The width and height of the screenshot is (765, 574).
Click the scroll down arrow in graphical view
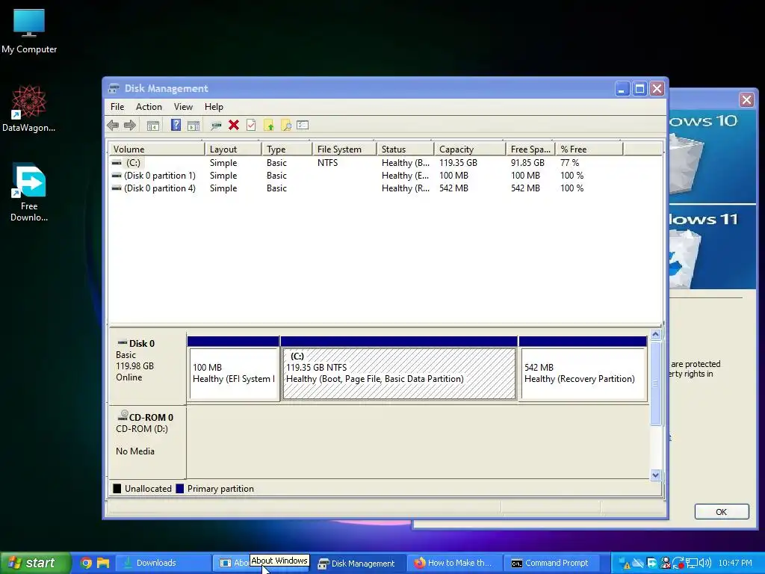coord(655,475)
